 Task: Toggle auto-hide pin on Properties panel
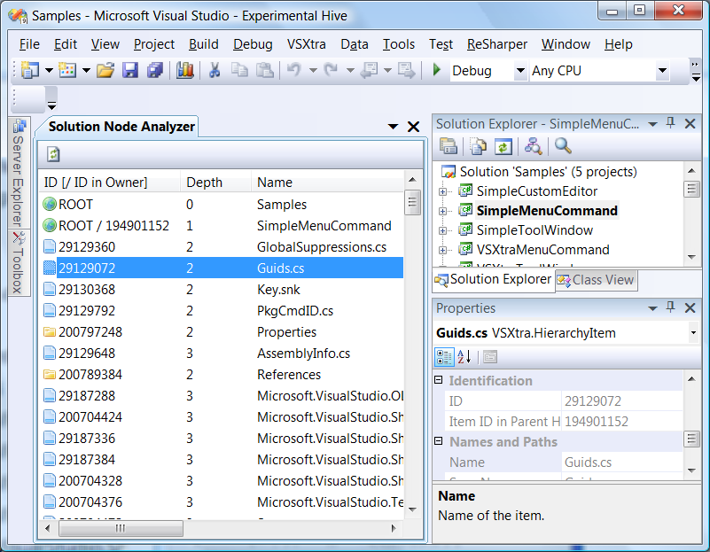671,307
